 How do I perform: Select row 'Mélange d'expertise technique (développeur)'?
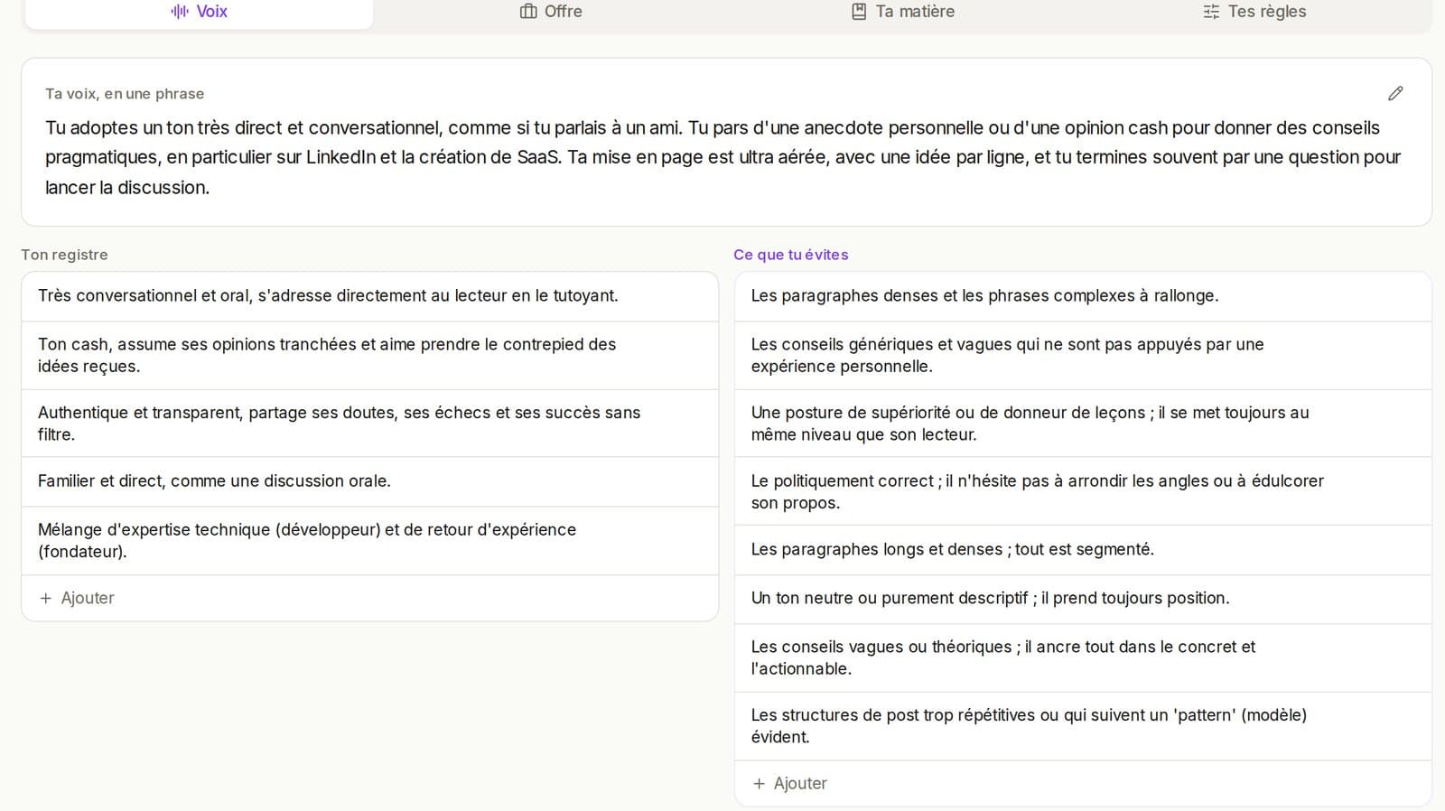369,541
